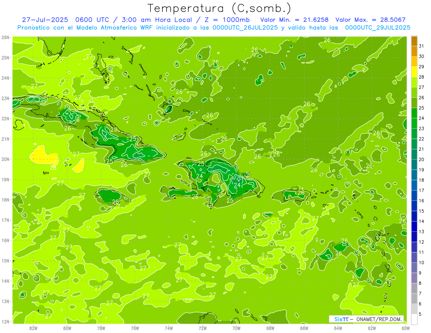Viewport: 431px width, 333px height.
Task: Click the "74W" longitude axis label
Action: tap(169, 328)
